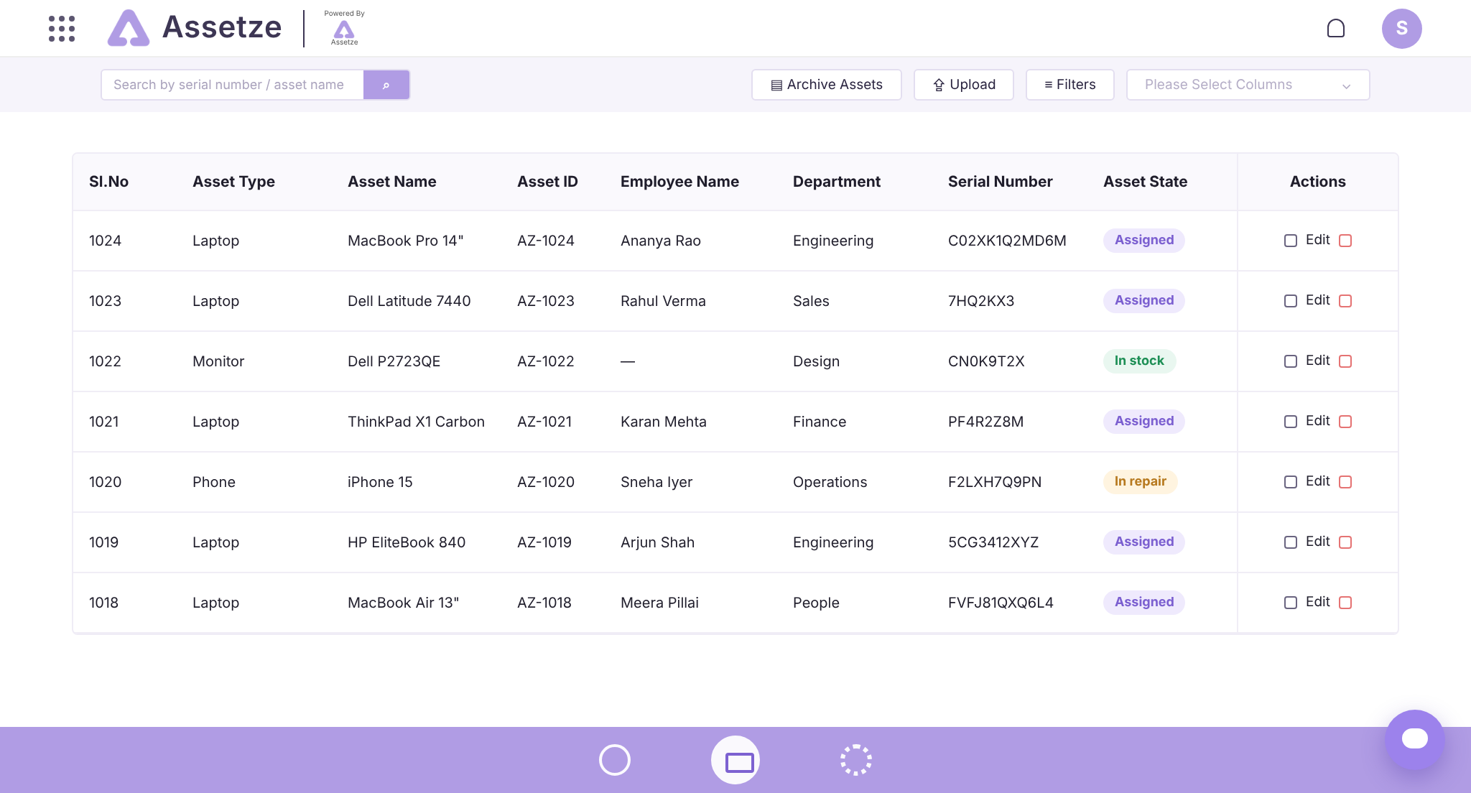Image resolution: width=1471 pixels, height=793 pixels.
Task: Click the In stock status badge
Action: (1139, 361)
